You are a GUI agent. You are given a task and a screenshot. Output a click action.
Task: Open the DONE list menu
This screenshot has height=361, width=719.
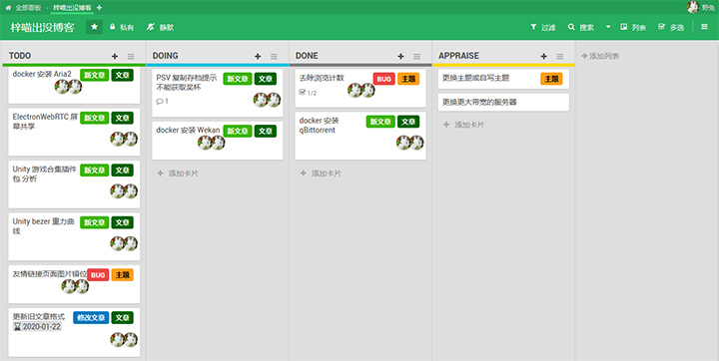click(x=417, y=57)
